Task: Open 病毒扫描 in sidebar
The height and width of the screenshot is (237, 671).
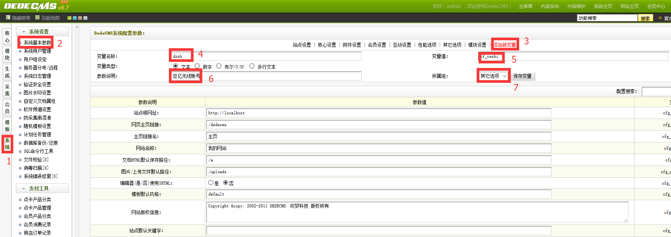Action: click(36, 168)
